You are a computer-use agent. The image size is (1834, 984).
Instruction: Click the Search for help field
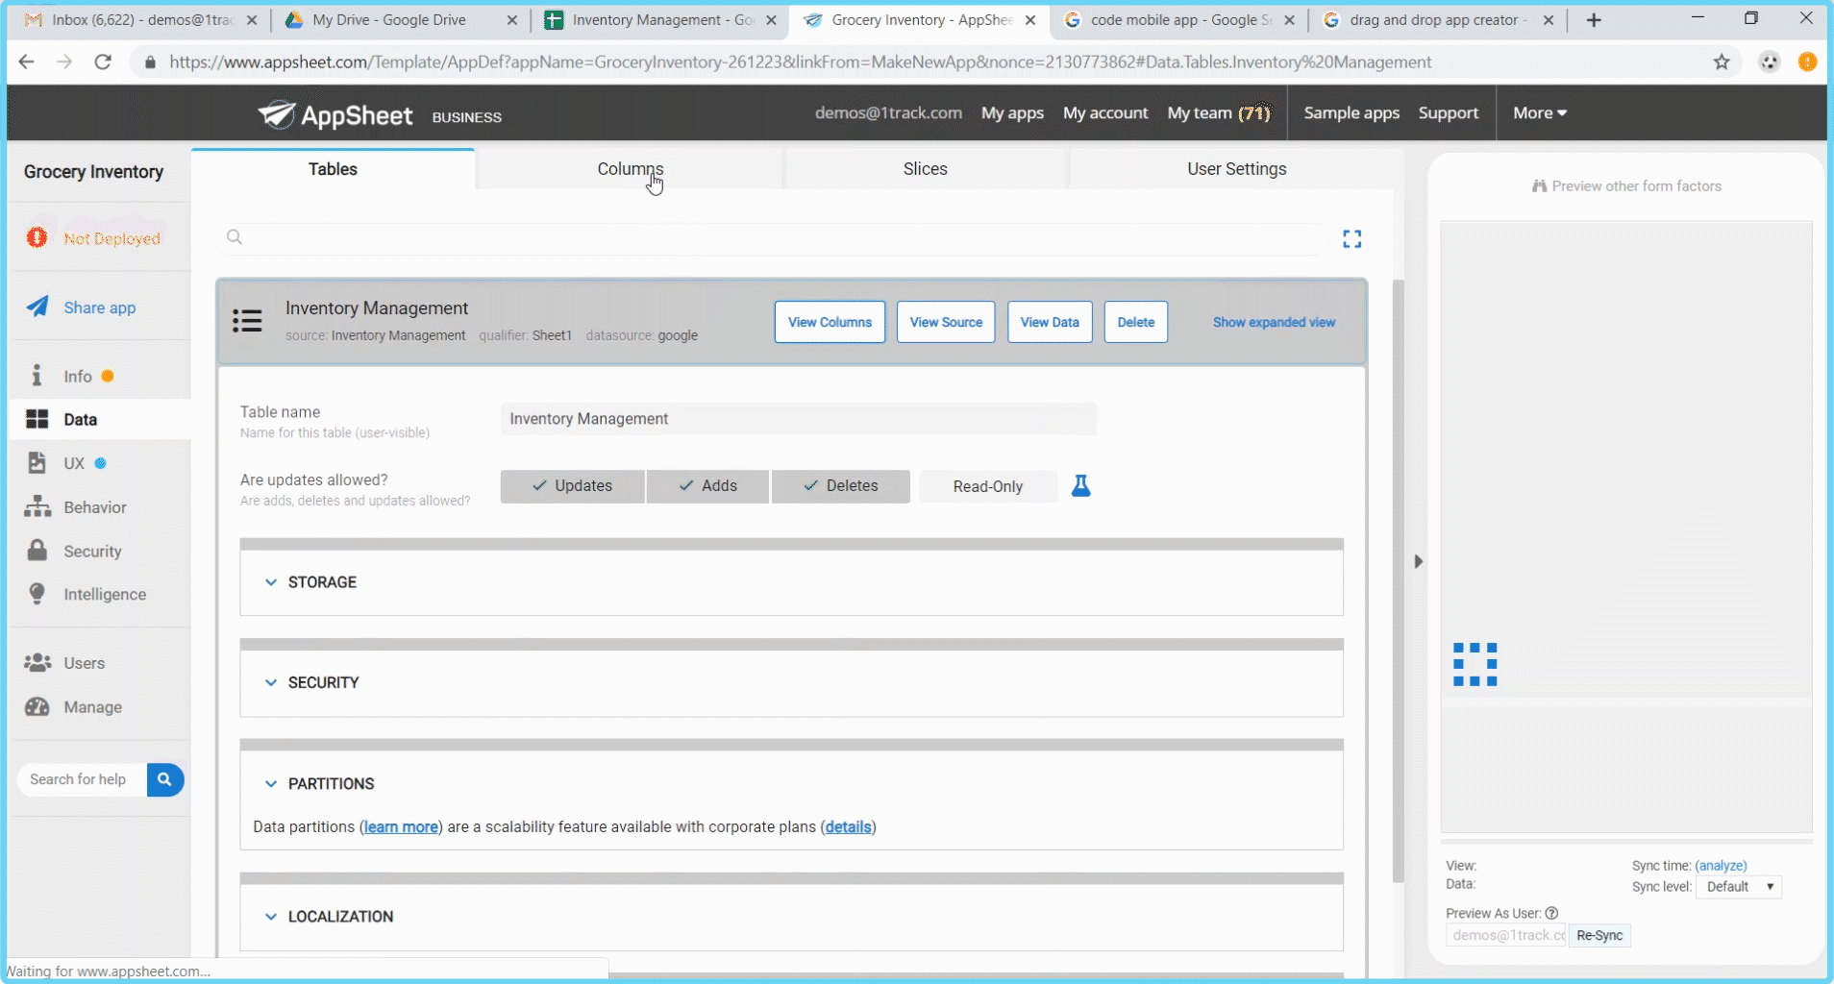tap(83, 779)
